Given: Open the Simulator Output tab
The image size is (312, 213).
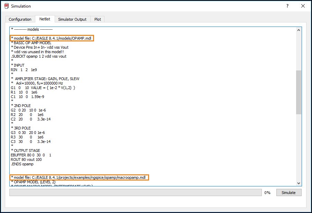Looking at the screenshot, I should coord(72,19).
